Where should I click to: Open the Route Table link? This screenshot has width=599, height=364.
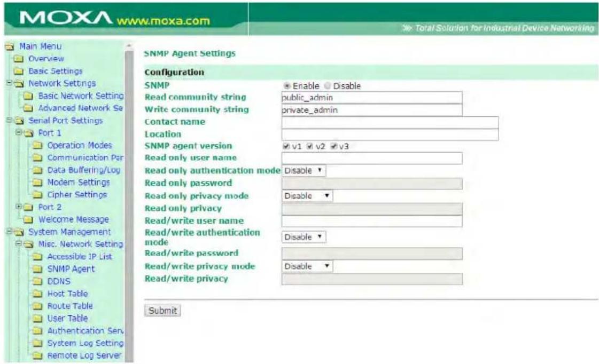click(70, 306)
